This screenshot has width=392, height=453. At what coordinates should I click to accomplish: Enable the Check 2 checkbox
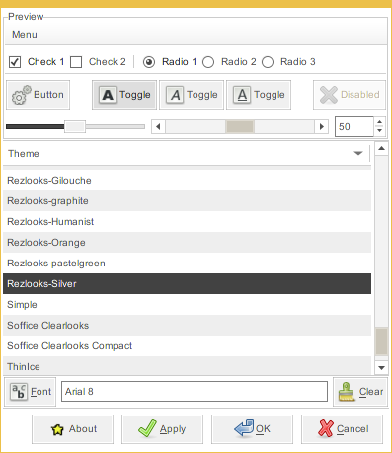pos(76,62)
